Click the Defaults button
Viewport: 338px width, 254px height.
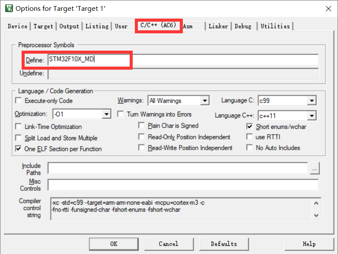[x=224, y=244]
